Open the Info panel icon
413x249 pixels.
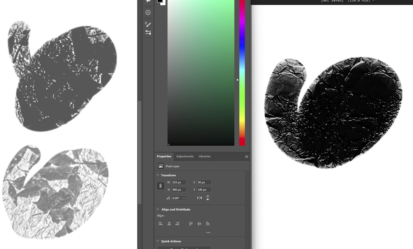[x=148, y=12]
